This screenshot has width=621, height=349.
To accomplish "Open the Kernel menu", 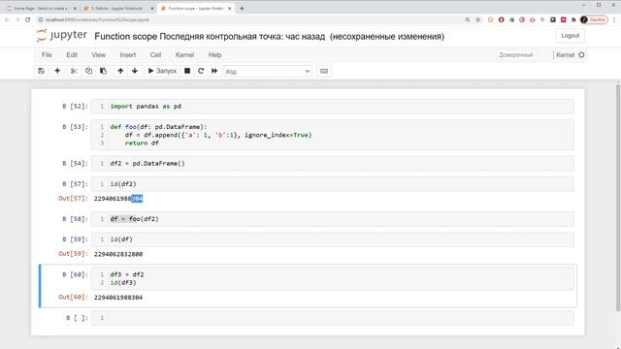I will coord(184,55).
